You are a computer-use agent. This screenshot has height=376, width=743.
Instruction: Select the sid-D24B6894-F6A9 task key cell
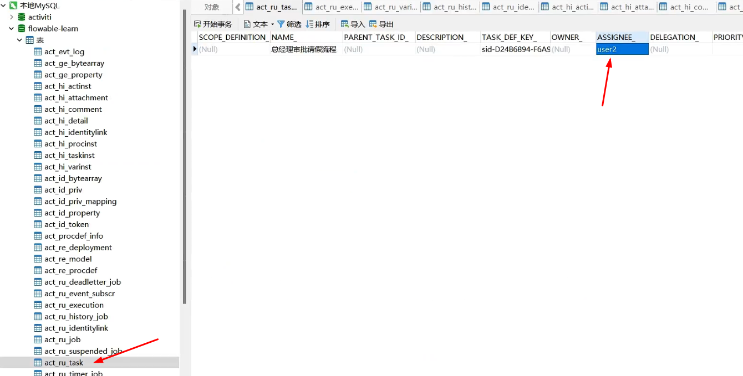pyautogui.click(x=515, y=49)
